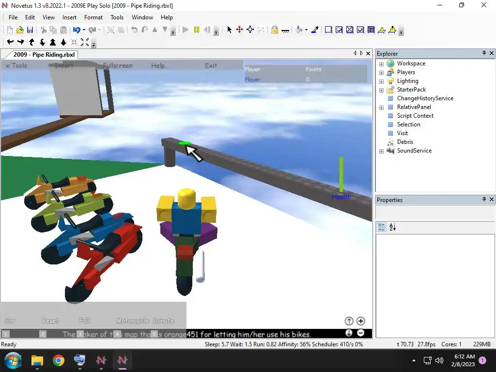Click the Play arrow in the run toolbar
The height and width of the screenshot is (372, 496).
tap(186, 30)
